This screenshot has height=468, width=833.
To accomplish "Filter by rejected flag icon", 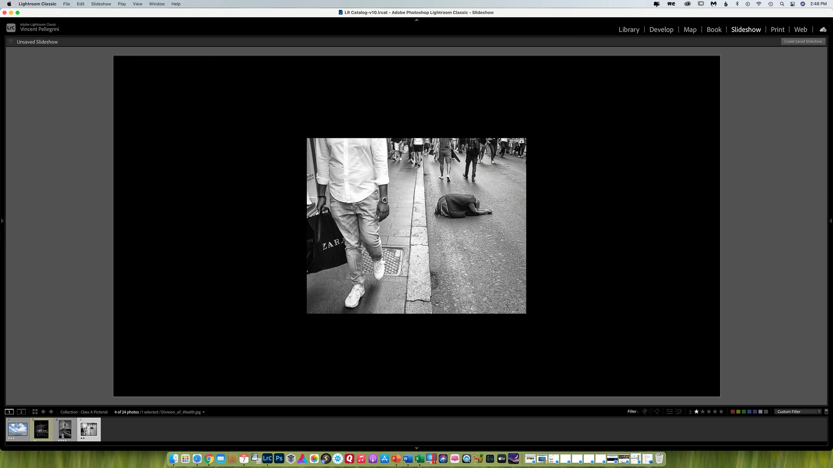I will (x=657, y=412).
